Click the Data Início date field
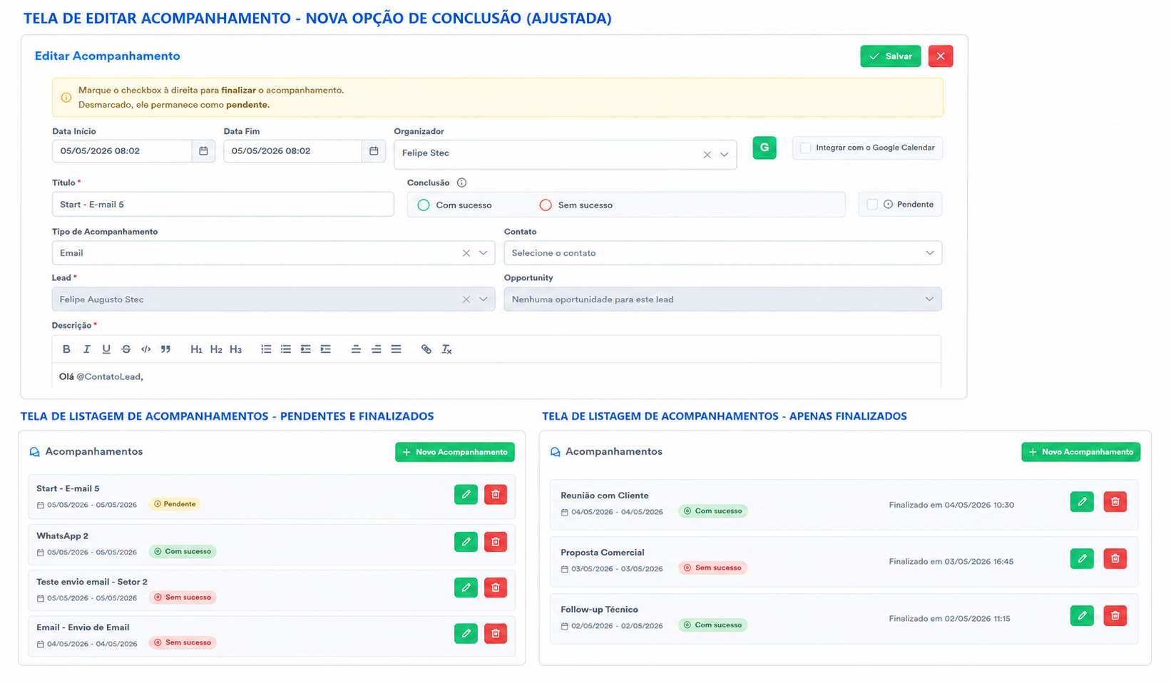 coord(122,151)
